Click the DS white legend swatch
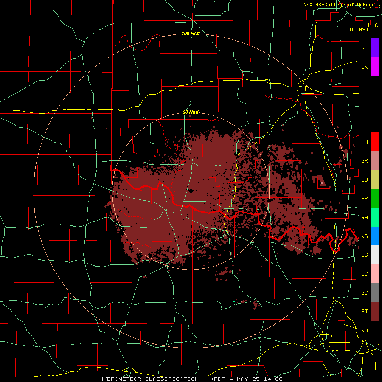 pyautogui.click(x=375, y=255)
